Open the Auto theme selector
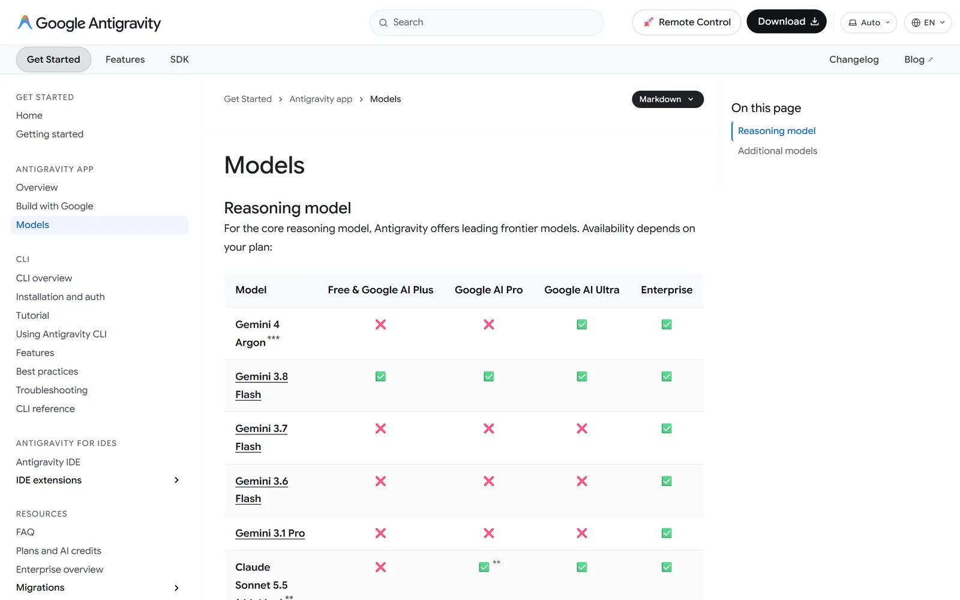 869,23
